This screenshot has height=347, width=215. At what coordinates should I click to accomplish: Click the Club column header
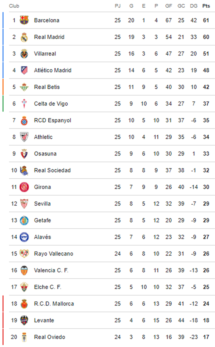(14, 6)
